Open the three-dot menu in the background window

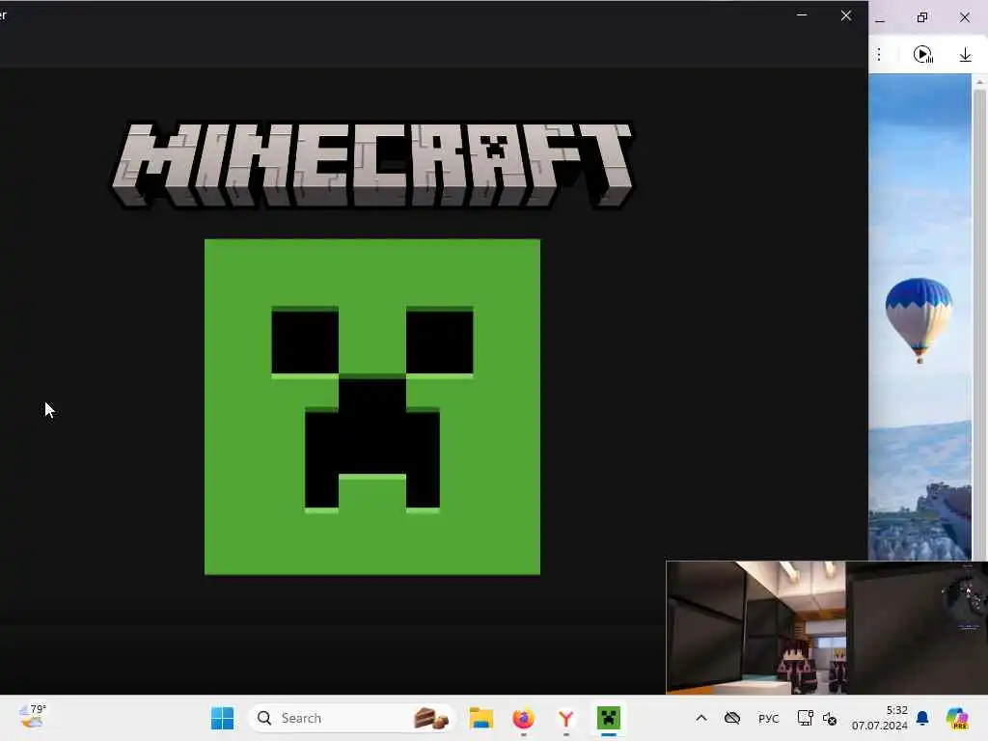879,55
